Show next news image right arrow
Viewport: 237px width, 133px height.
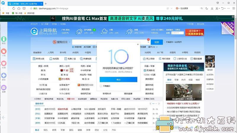tap(200, 92)
